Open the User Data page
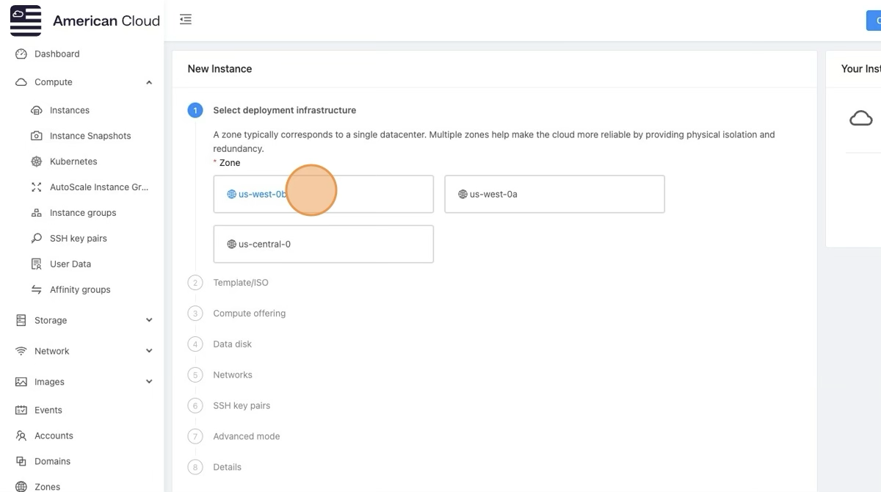881x492 pixels. pos(70,264)
